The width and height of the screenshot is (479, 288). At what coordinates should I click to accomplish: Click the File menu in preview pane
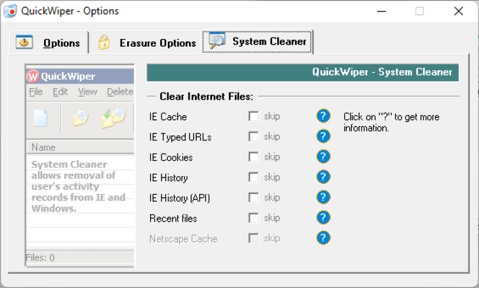click(36, 92)
